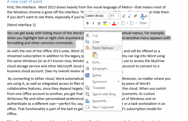Choose New Comment from the context menu

(x=103, y=107)
